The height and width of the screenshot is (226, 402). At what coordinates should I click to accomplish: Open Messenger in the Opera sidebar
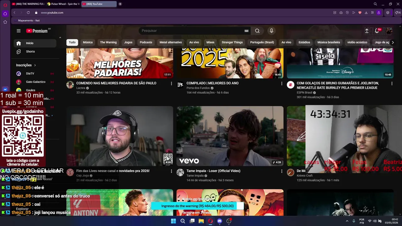tap(5, 89)
